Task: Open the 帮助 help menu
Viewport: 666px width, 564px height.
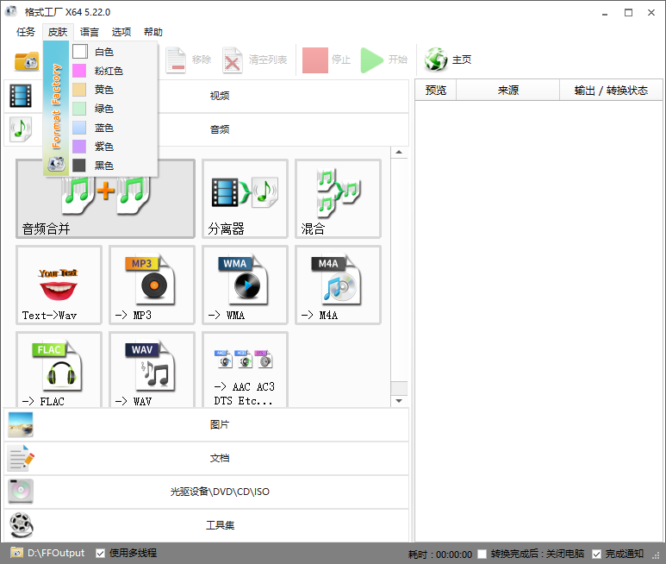Action: coord(152,32)
